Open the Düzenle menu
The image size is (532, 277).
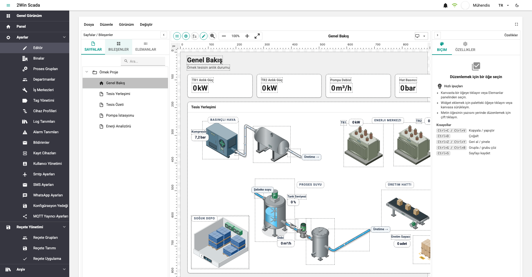click(x=106, y=24)
